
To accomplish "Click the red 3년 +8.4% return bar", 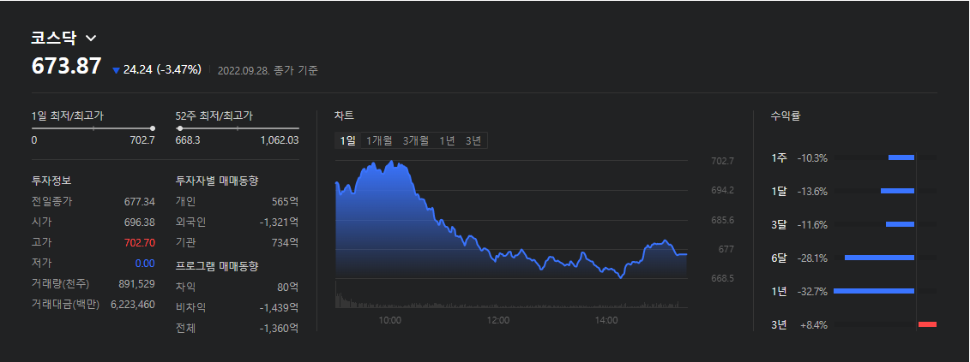I will pos(927,324).
